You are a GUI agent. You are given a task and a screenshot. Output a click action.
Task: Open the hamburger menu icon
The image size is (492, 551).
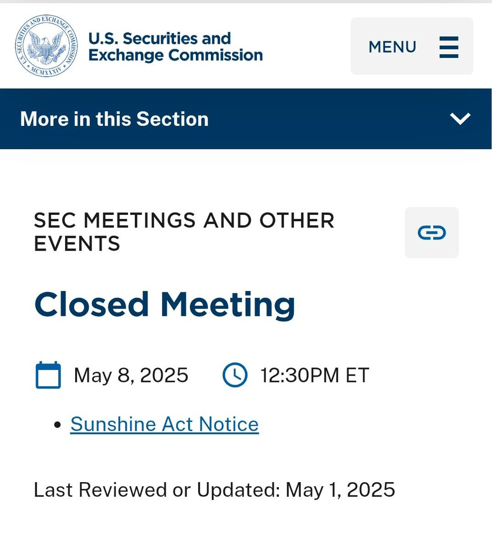click(x=448, y=47)
